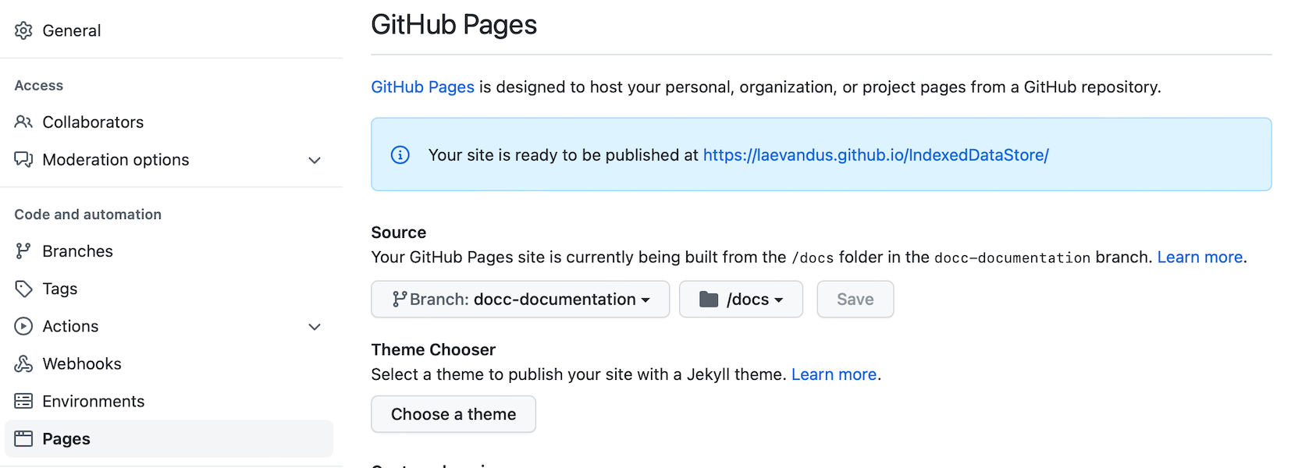Screen dimensions: 1291x468
Task: Click the Environments server icon
Action: pos(23,401)
